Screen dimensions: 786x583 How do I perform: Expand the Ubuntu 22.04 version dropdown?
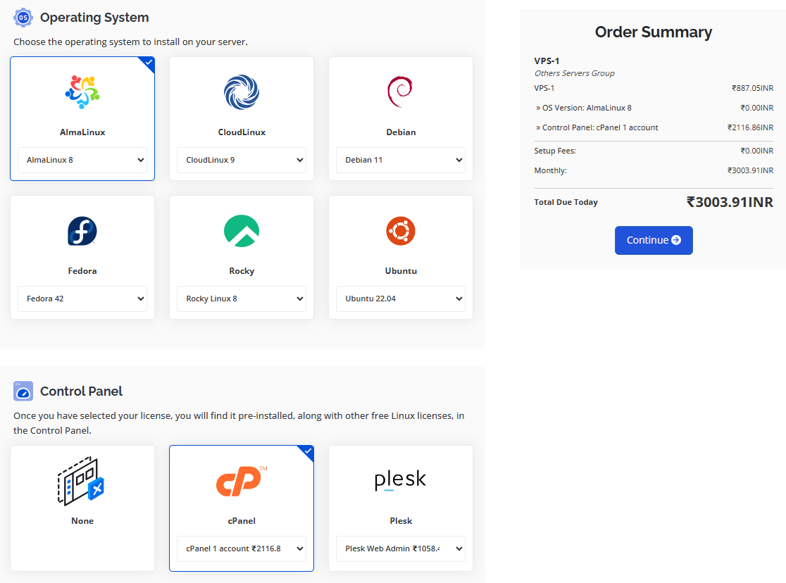point(400,299)
